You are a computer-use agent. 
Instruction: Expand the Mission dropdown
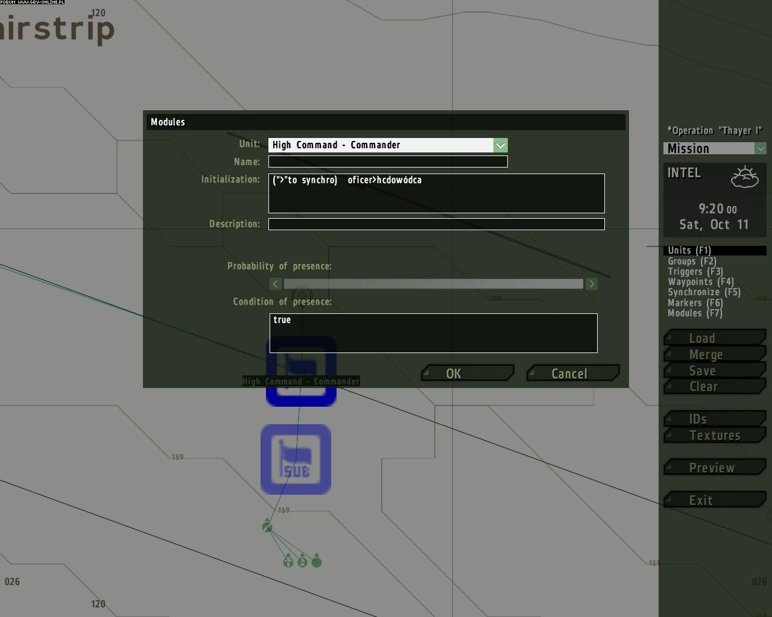pyautogui.click(x=760, y=148)
